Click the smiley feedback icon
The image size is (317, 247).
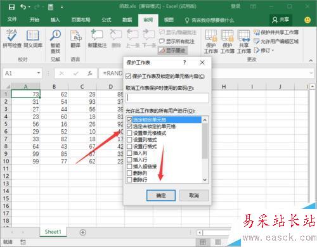(307, 20)
